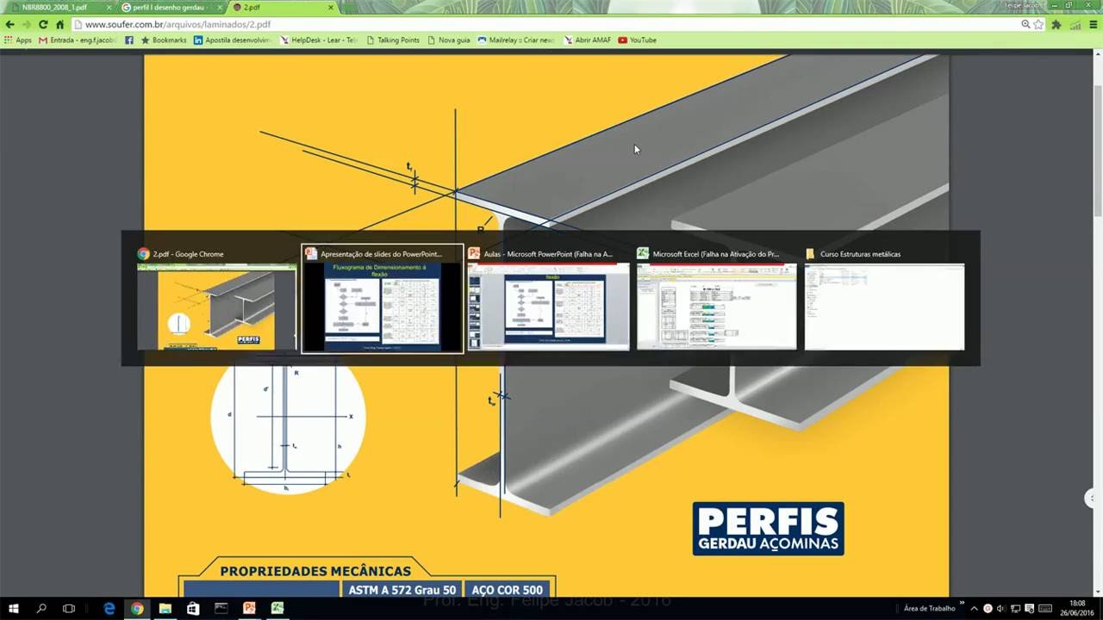Open the Apostila desenvolvim bookmark
The image size is (1103, 620).
click(x=233, y=40)
